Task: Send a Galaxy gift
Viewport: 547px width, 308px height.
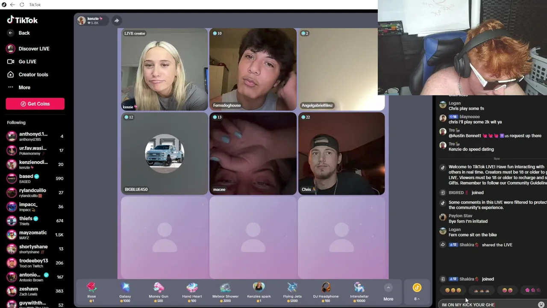Action: tap(125, 293)
